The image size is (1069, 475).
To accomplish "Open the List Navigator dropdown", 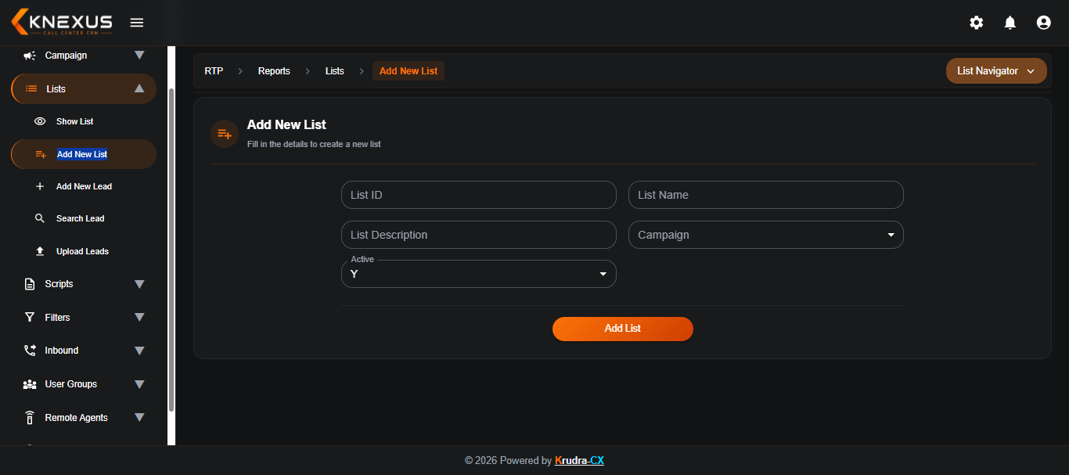I will click(x=996, y=71).
